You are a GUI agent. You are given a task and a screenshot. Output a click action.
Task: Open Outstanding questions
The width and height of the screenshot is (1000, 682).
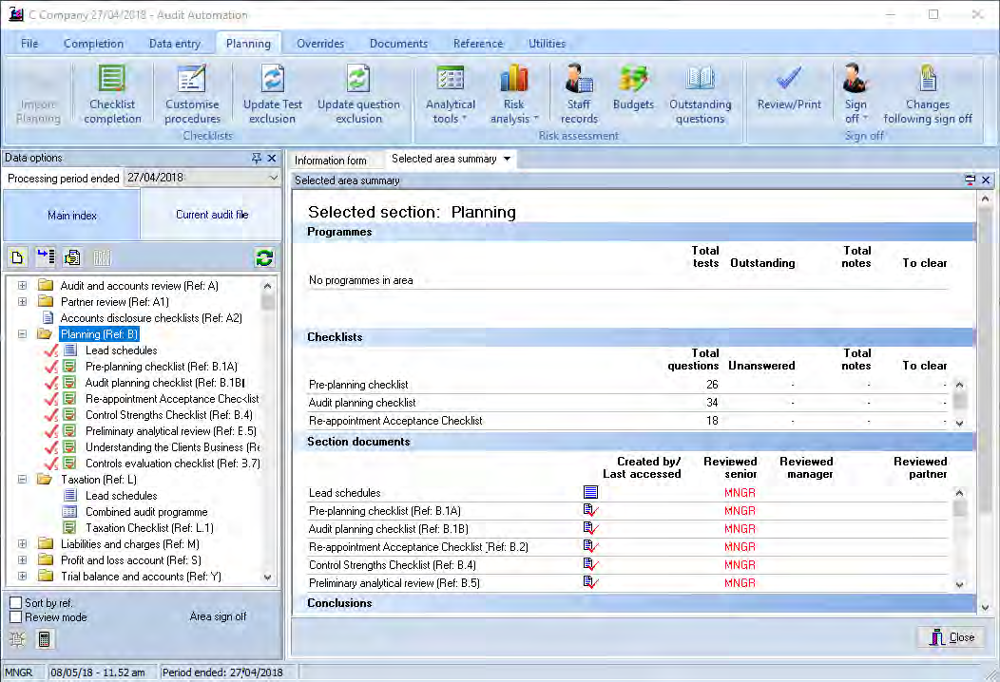pos(700,94)
